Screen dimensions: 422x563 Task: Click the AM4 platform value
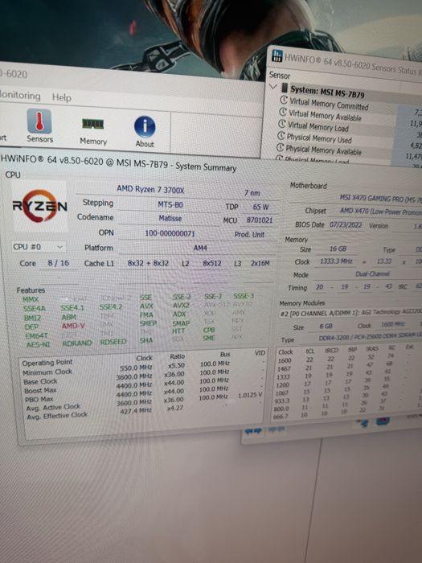[200, 248]
